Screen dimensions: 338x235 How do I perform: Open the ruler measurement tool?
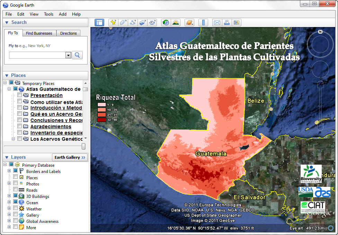[x=203, y=23]
